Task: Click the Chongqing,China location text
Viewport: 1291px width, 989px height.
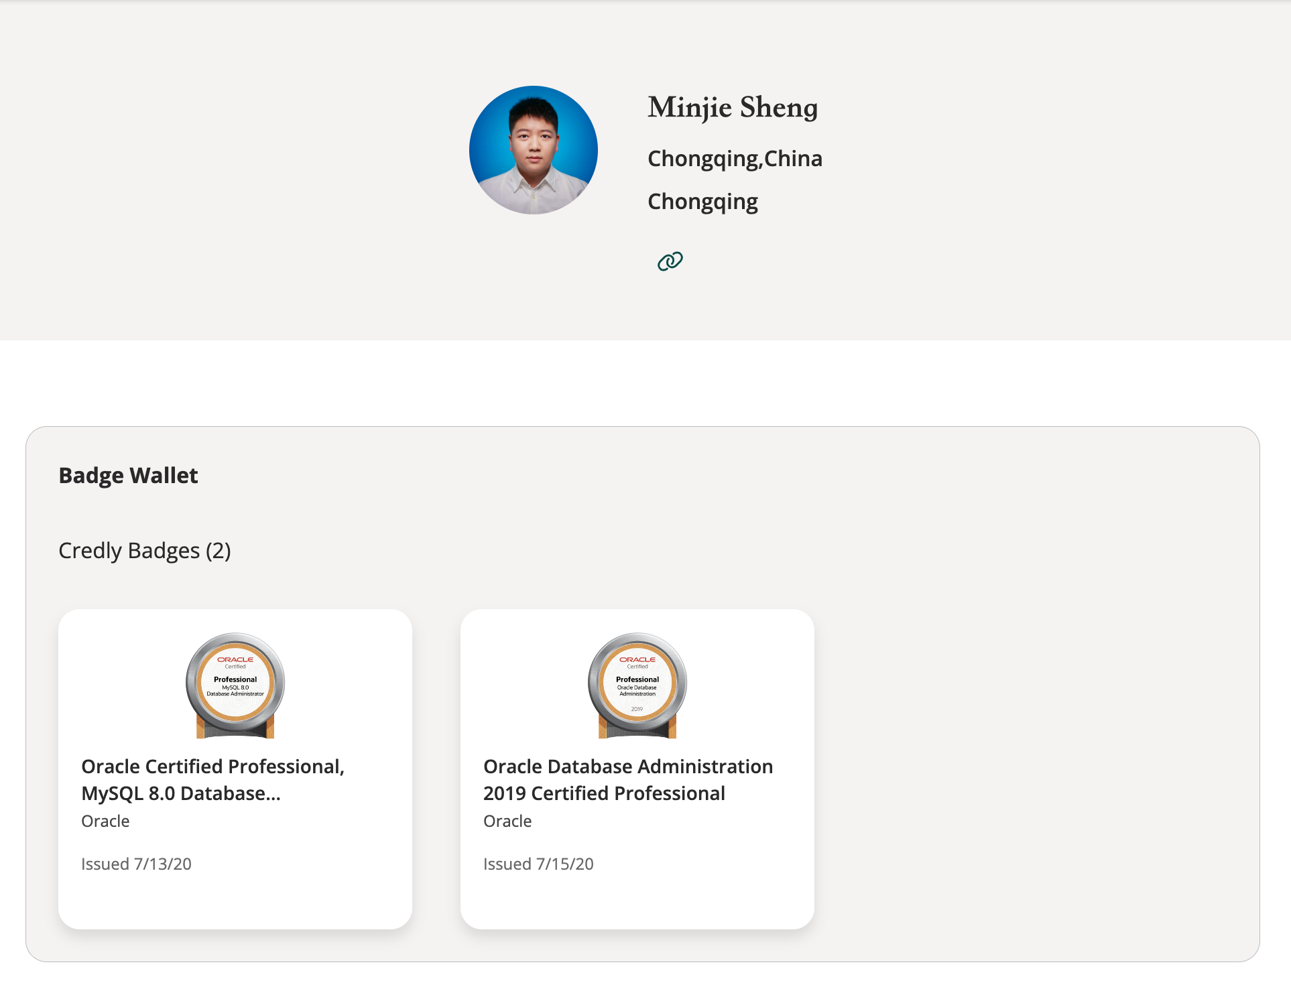Action: click(735, 159)
